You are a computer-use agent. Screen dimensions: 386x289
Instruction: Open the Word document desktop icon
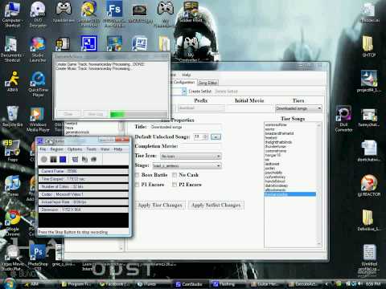pyautogui.click(x=140, y=43)
